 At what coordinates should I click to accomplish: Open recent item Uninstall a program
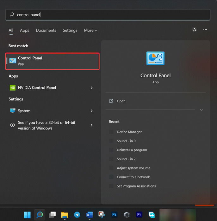point(132,150)
